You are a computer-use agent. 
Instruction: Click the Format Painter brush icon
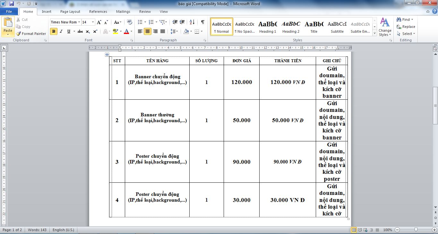click(19, 34)
